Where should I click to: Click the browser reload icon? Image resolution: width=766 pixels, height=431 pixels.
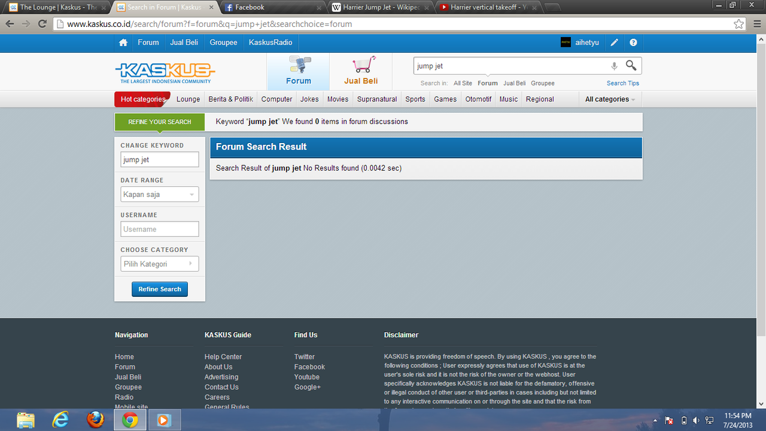[x=42, y=24]
